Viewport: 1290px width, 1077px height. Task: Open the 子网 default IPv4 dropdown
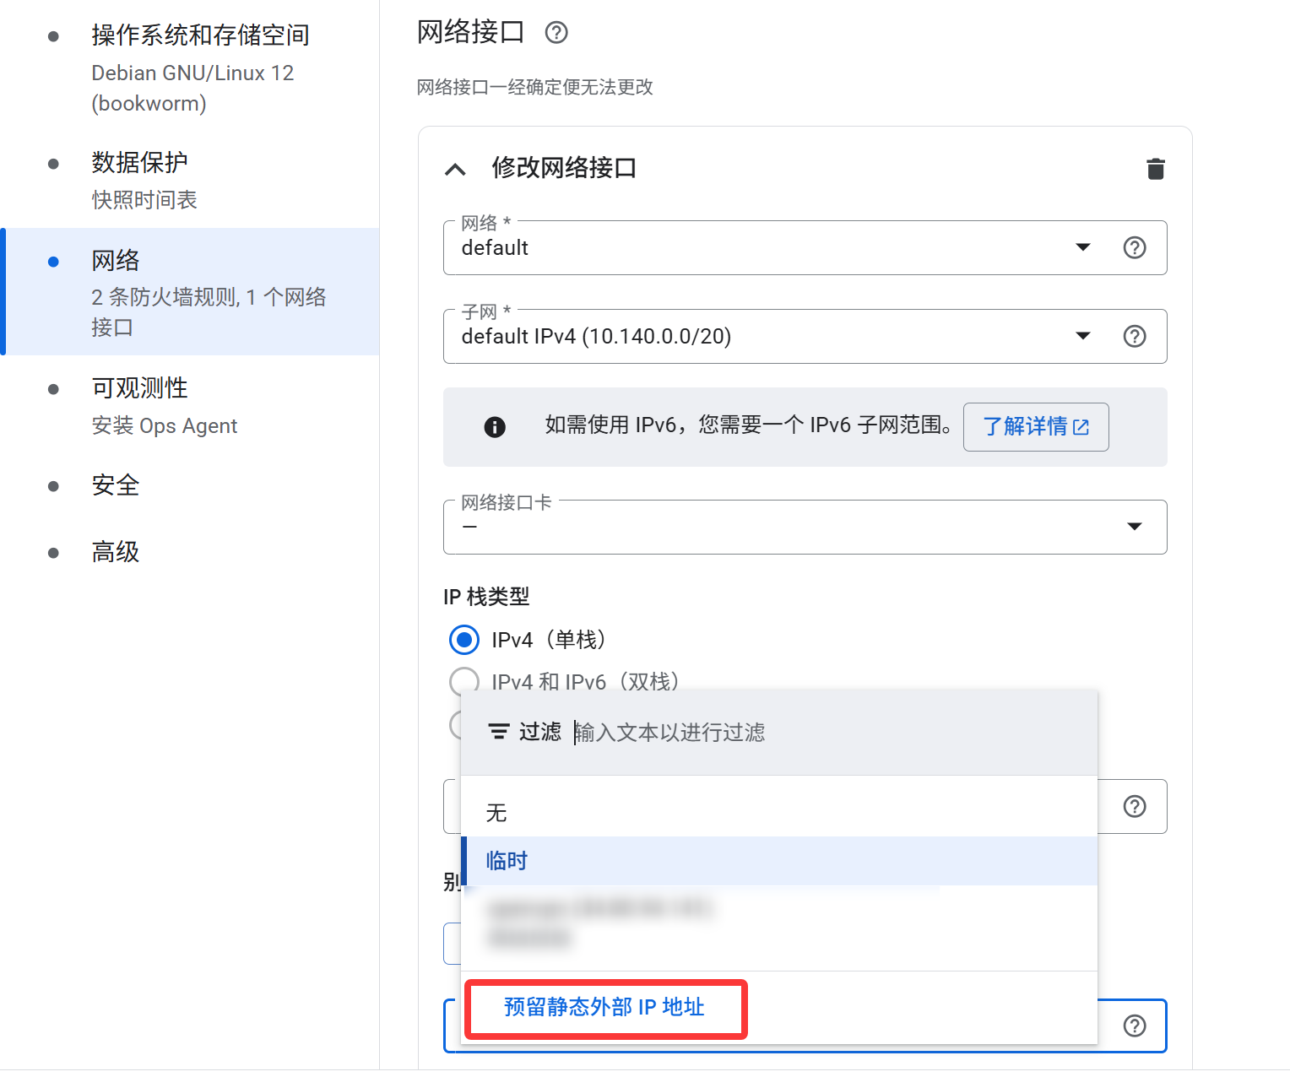coord(805,336)
